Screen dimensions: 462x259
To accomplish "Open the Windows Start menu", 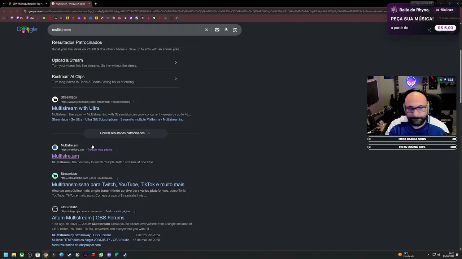I will point(6,255).
